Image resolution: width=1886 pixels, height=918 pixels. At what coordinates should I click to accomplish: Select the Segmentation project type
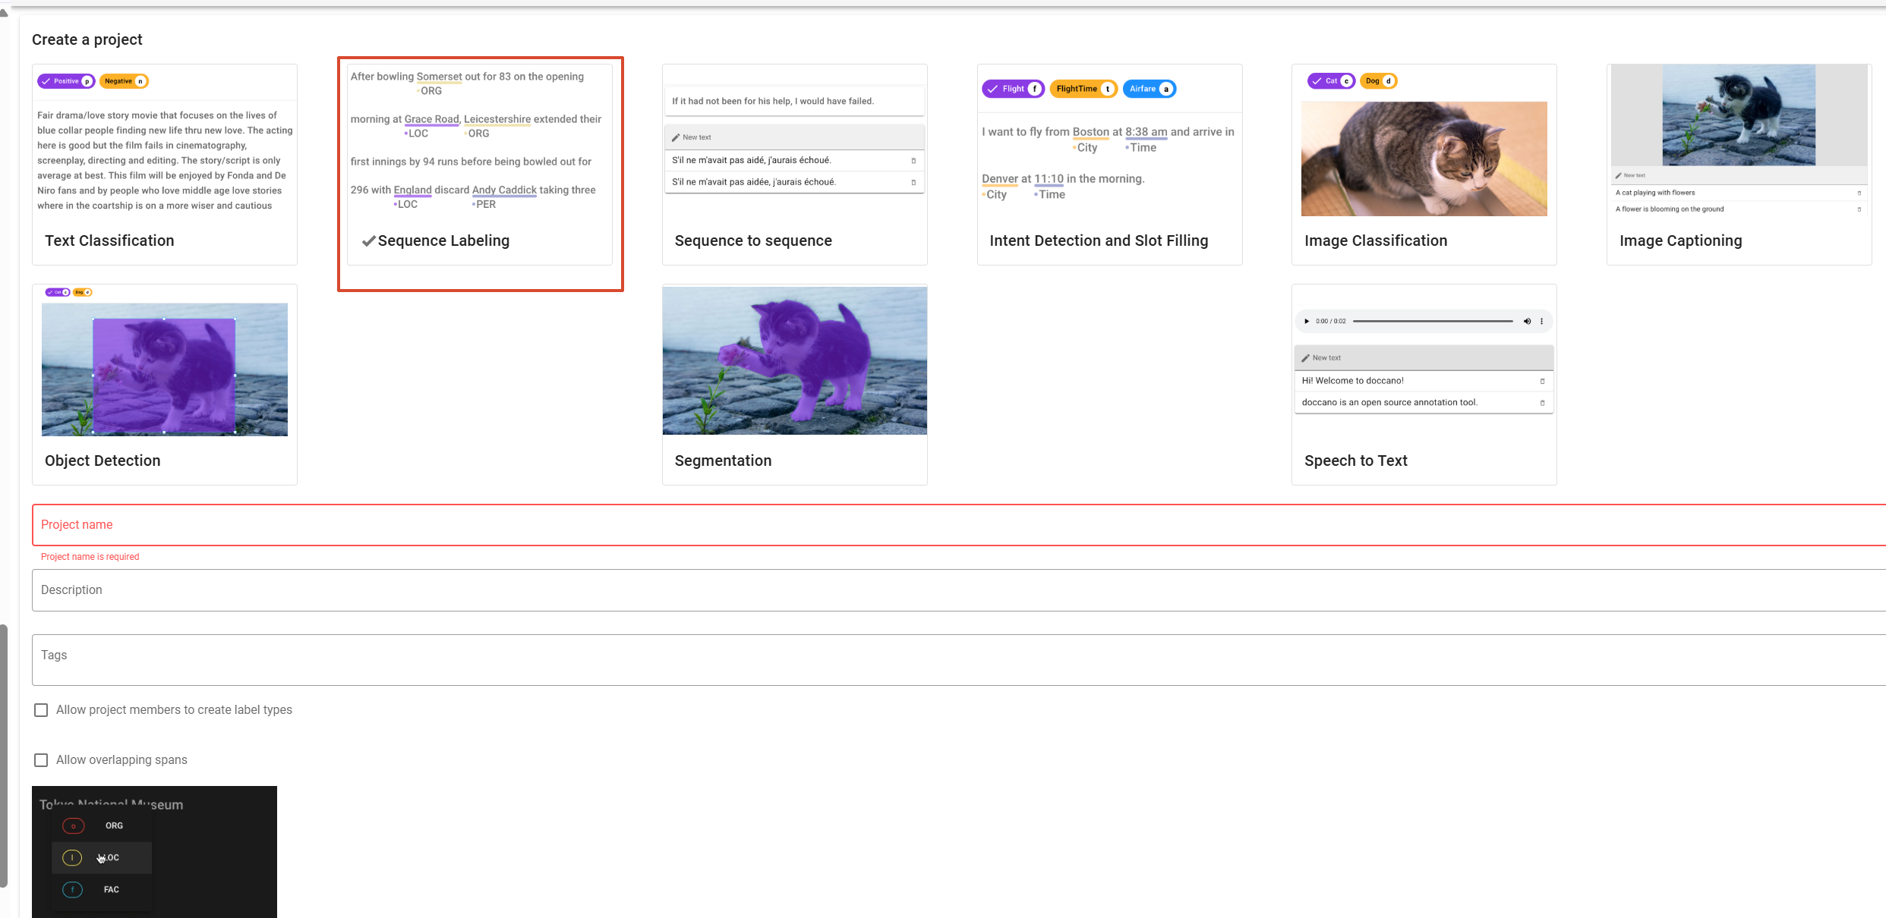(x=794, y=385)
